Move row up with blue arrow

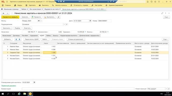[16, 39]
